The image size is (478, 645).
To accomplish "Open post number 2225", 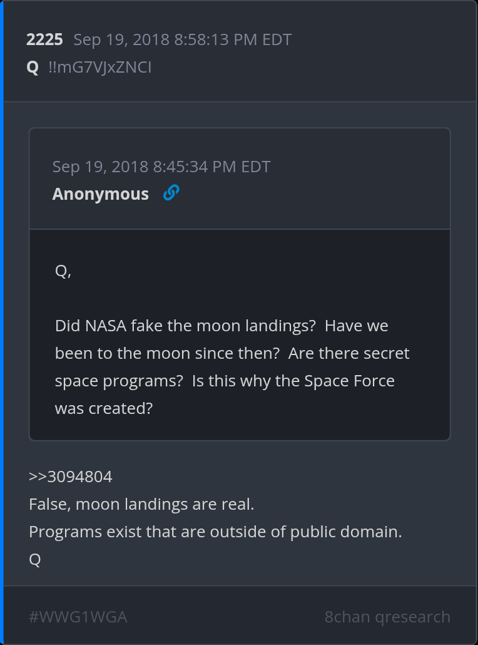I will [x=44, y=40].
